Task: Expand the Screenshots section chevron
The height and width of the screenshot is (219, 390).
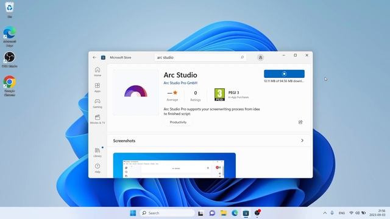Action: 302,141
